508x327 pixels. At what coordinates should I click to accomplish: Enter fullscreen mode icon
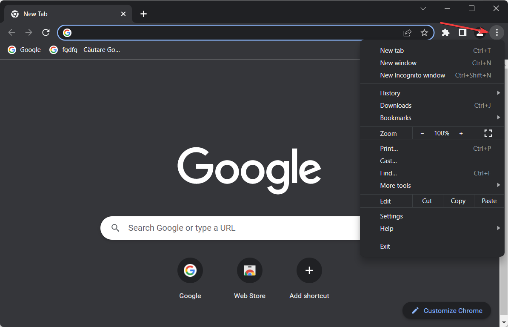point(488,133)
